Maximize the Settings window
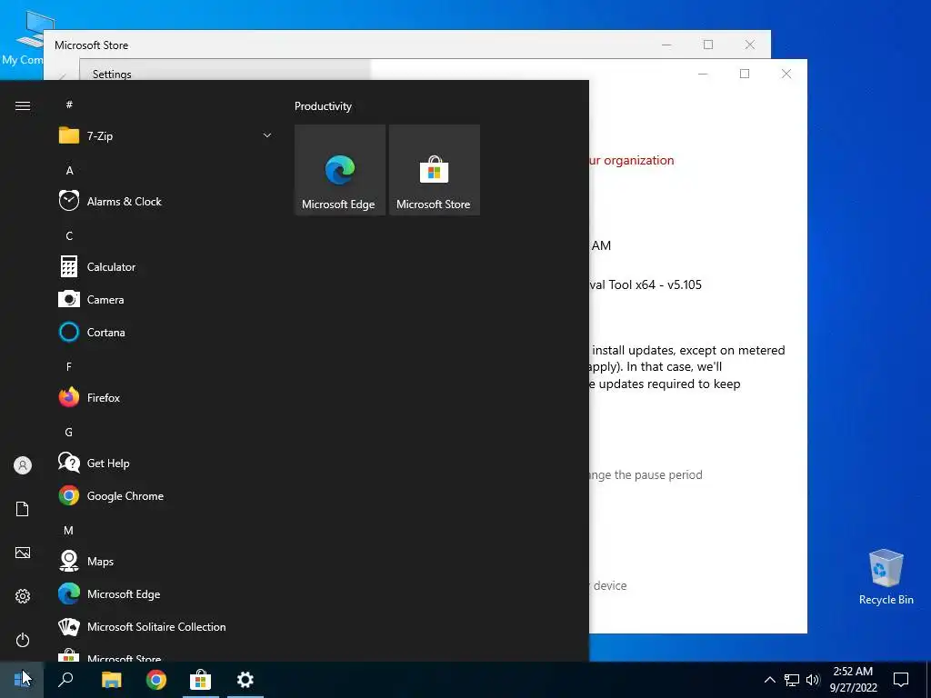931x698 pixels. tap(745, 74)
